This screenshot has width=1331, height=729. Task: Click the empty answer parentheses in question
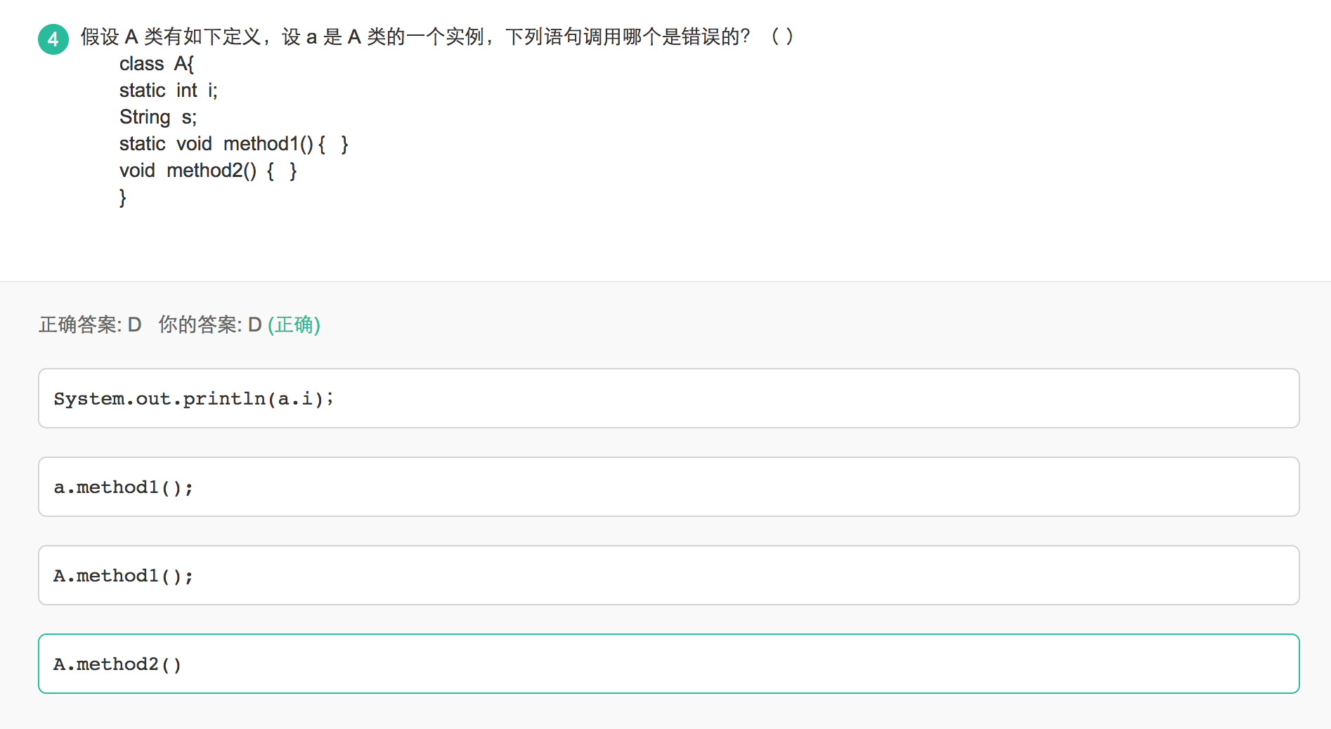(782, 37)
